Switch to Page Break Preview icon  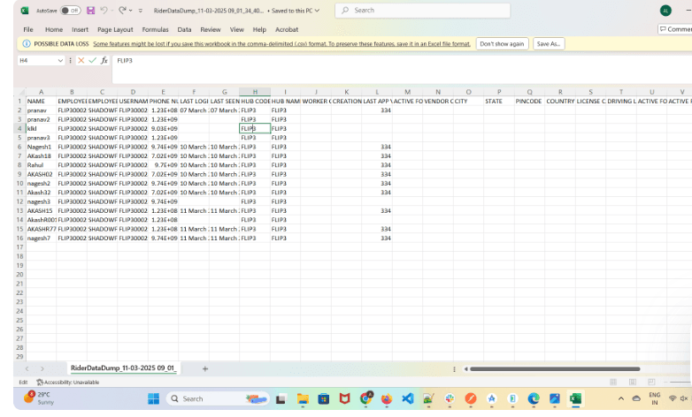coord(651,382)
